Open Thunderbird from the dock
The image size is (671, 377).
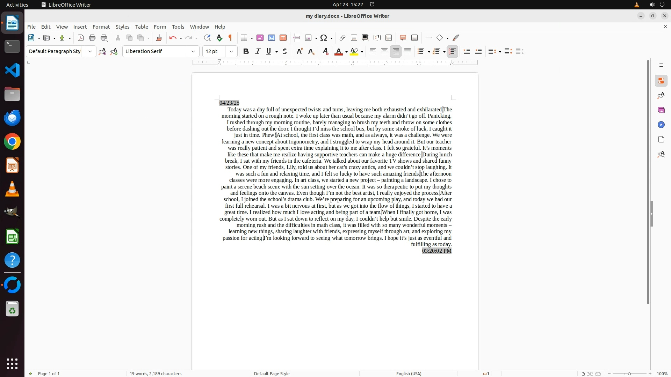point(12,118)
